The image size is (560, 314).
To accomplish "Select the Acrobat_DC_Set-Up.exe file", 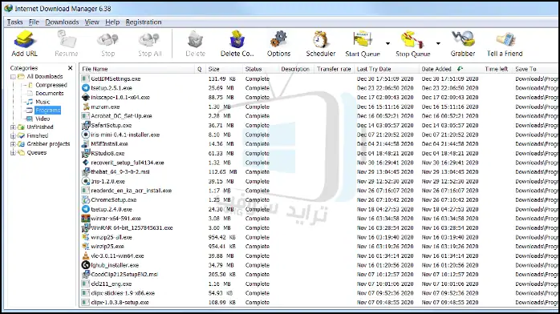I will point(121,116).
